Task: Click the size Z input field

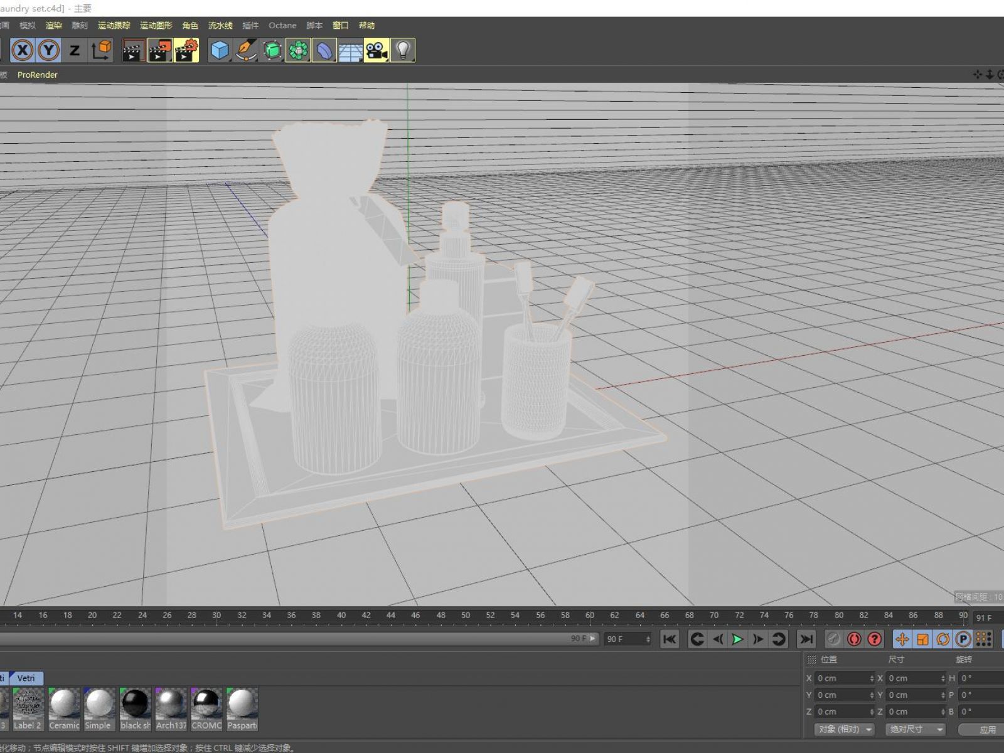Action: click(x=916, y=712)
